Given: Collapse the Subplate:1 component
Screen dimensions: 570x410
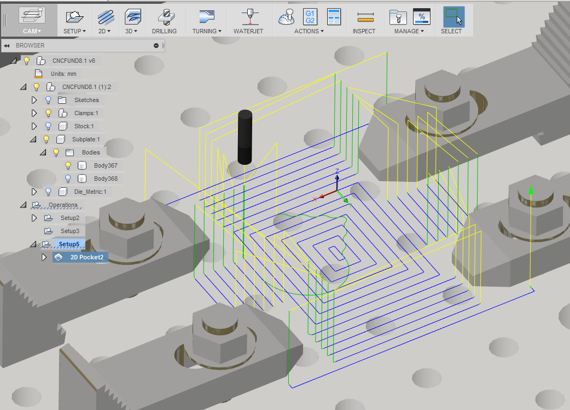Looking at the screenshot, I should point(33,139).
